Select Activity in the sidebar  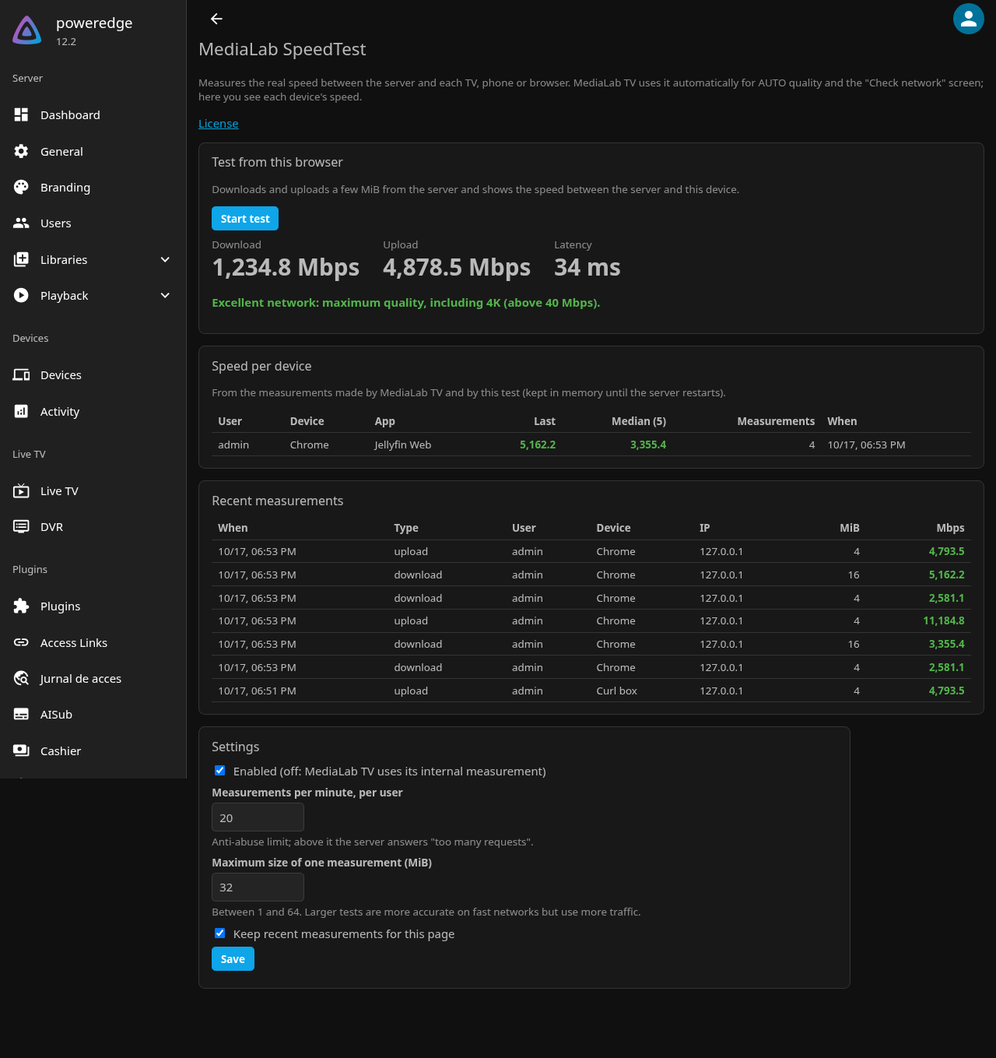(x=93, y=411)
